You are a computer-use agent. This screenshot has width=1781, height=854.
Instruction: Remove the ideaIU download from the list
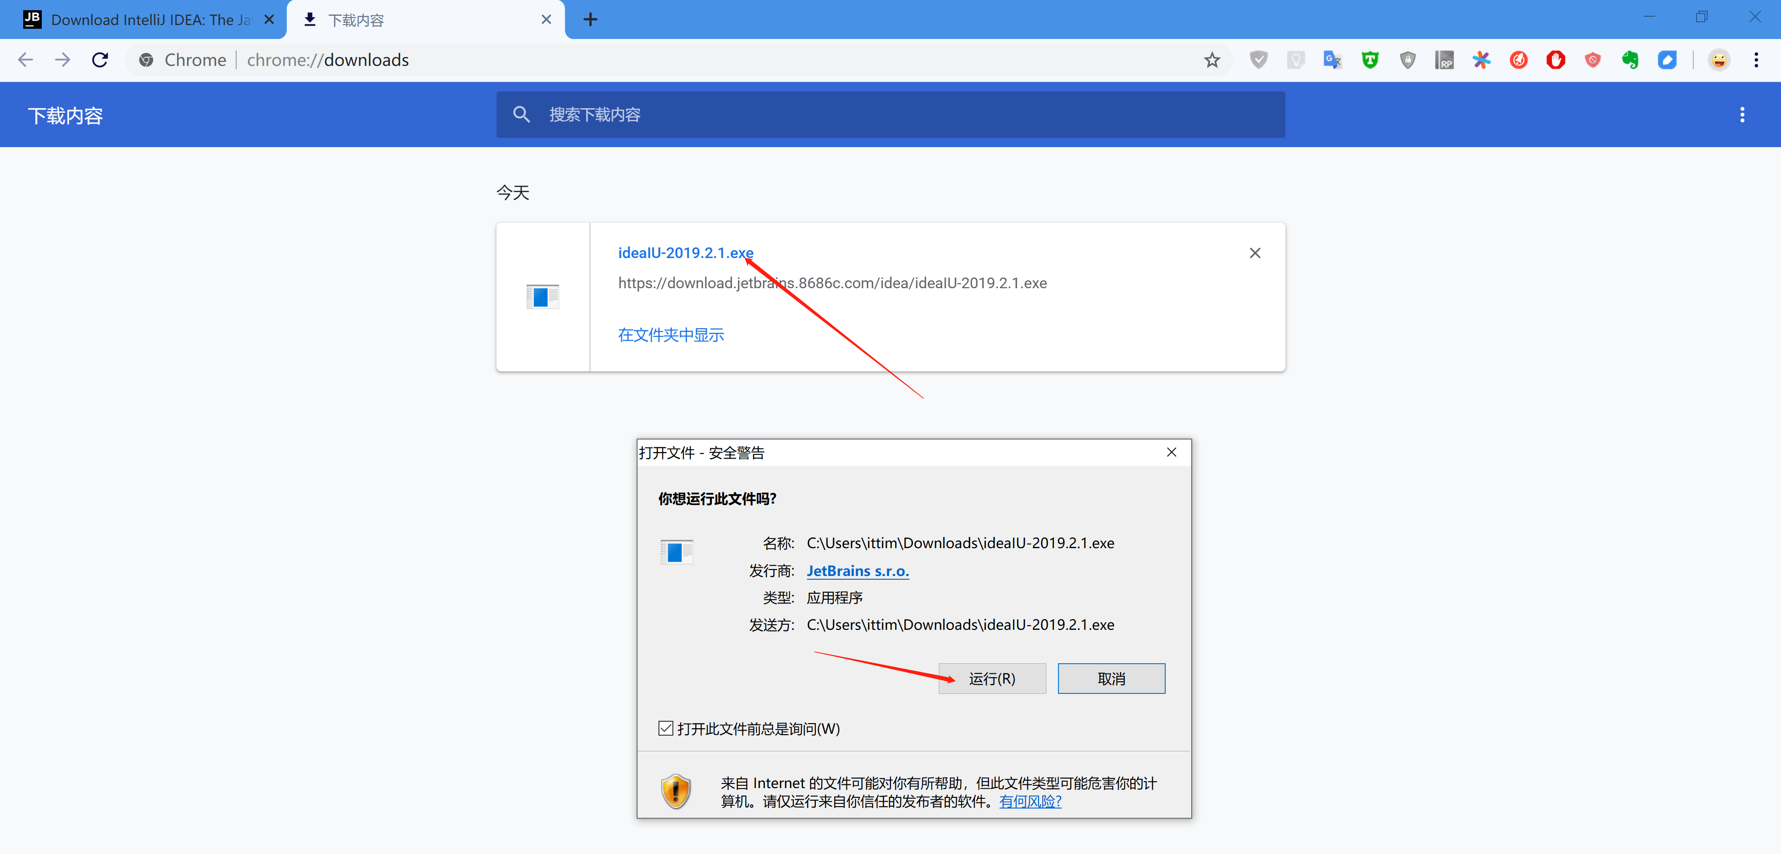click(x=1255, y=253)
